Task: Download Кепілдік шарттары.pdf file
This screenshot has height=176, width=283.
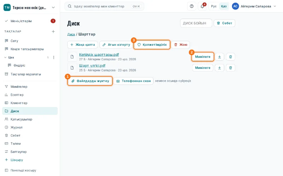Action: (x=219, y=57)
